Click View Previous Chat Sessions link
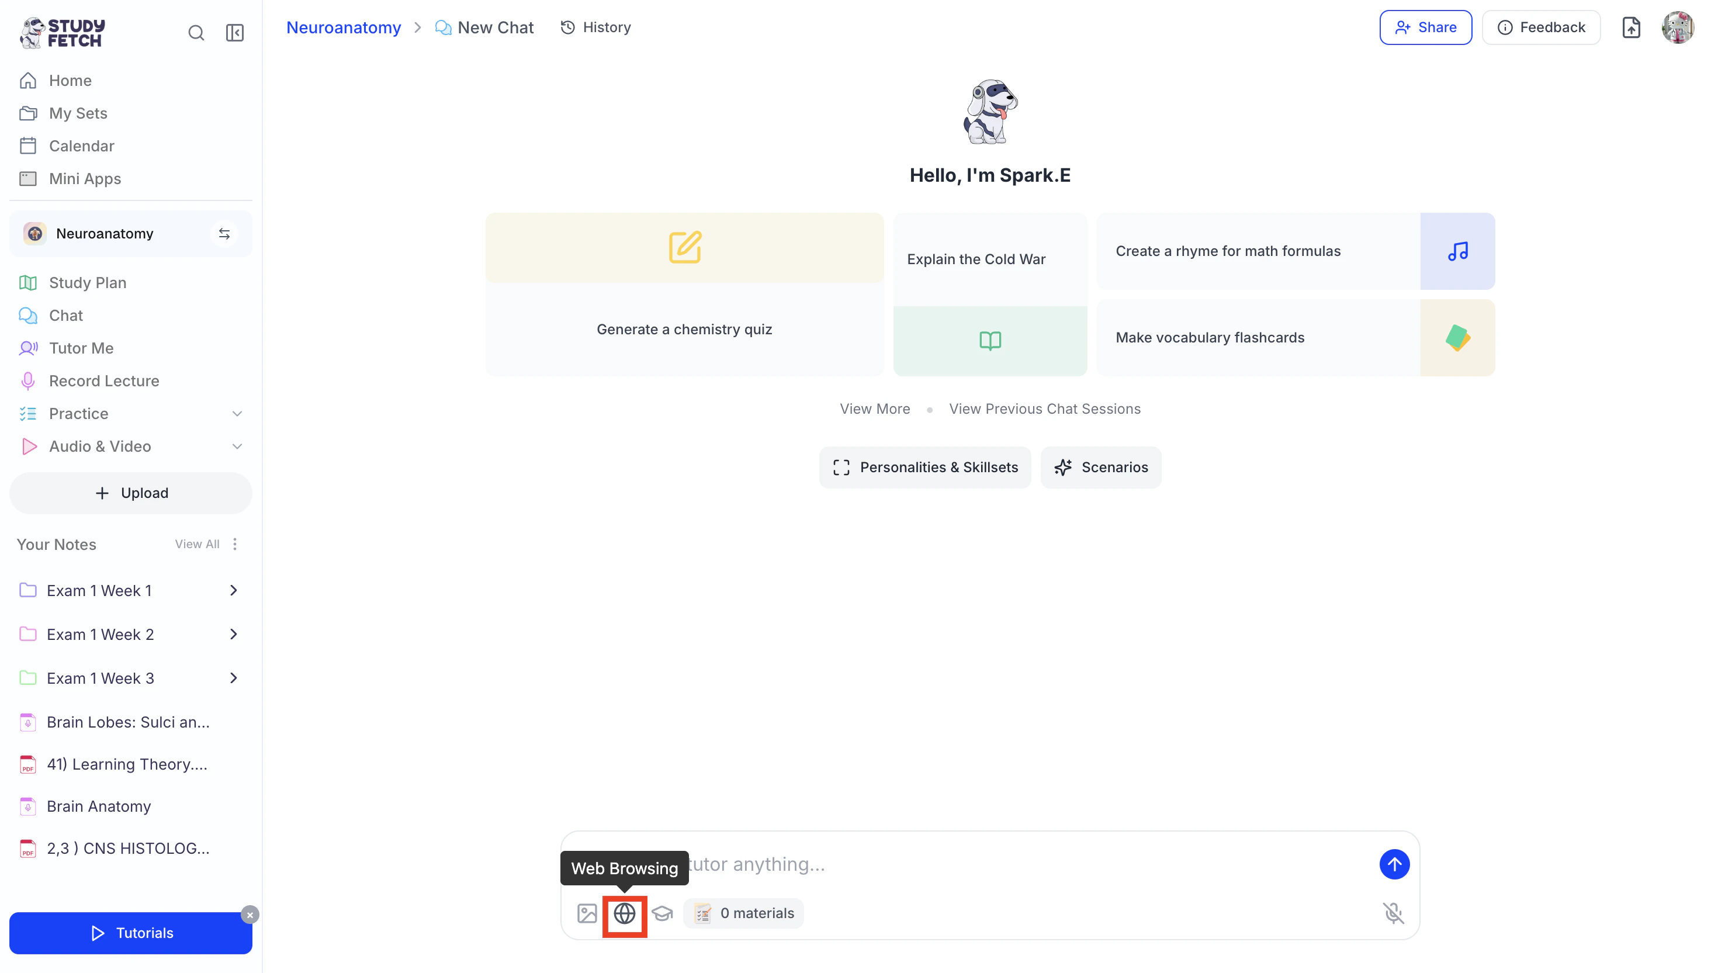 [1044, 409]
